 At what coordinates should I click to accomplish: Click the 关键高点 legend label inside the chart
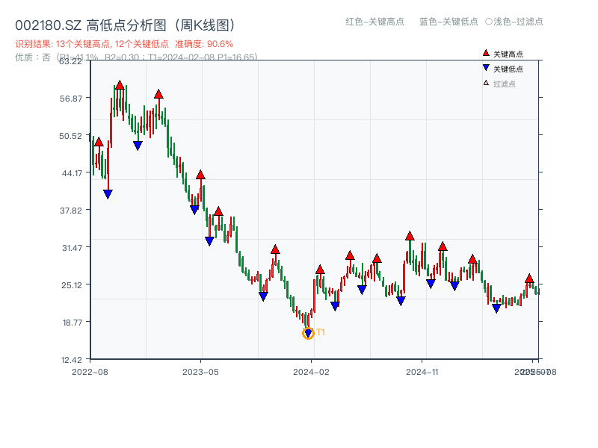pos(508,54)
